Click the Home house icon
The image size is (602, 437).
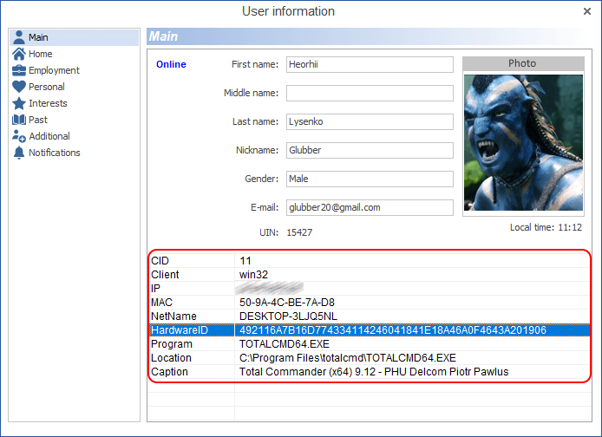click(x=19, y=54)
